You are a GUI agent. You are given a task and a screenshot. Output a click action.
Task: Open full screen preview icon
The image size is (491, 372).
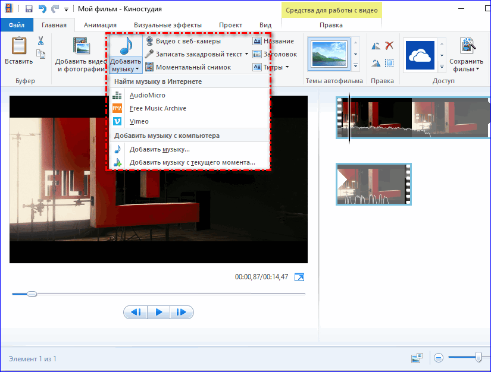click(300, 278)
